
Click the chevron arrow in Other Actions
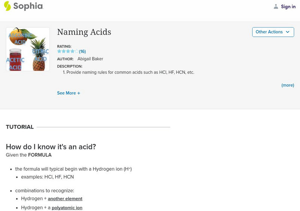(x=288, y=32)
